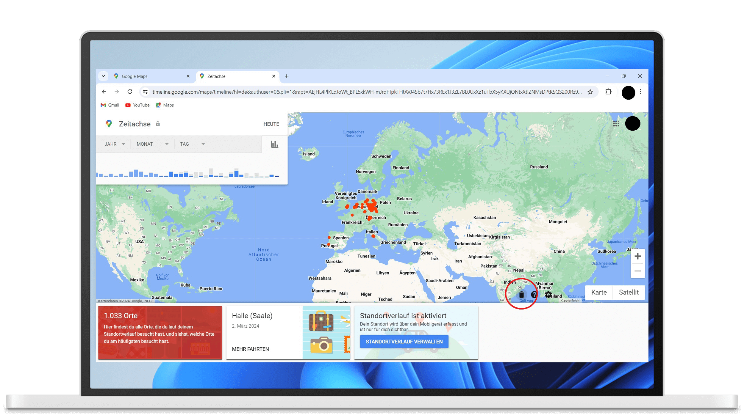
Task: Click the 'Standortverlauf ist aktiviert' heading
Action: 403,316
